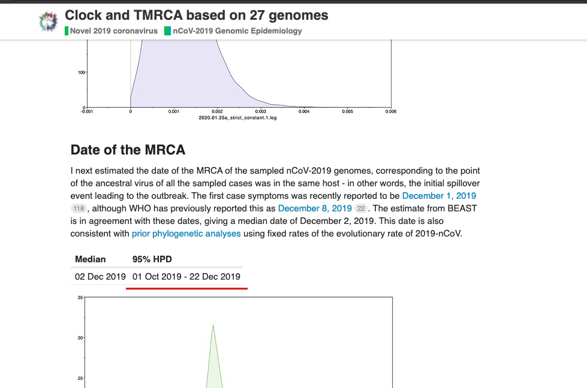Select the 95% HPD column header
Screen dimensions: 587x388
click(x=152, y=259)
